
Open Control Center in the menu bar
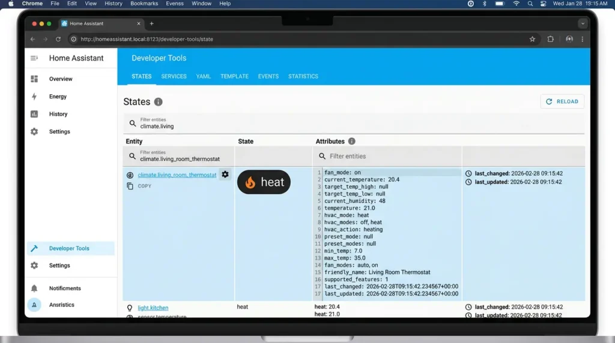coord(543,4)
